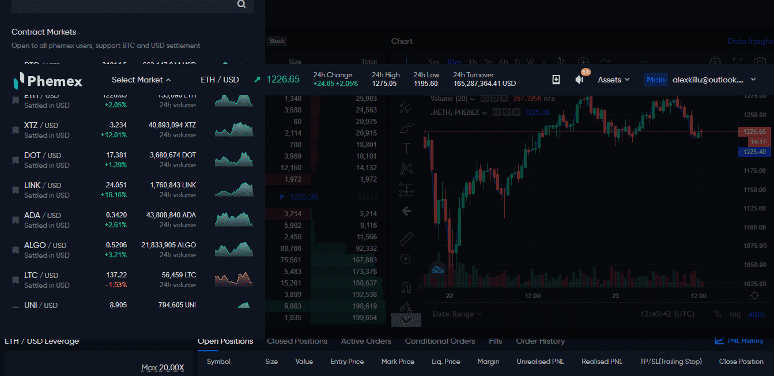Image resolution: width=774 pixels, height=376 pixels.
Task: Switch to Fills tab
Action: tap(496, 341)
